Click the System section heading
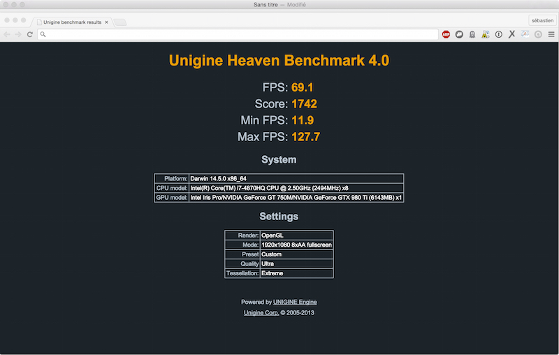The image size is (559, 355). point(279,159)
